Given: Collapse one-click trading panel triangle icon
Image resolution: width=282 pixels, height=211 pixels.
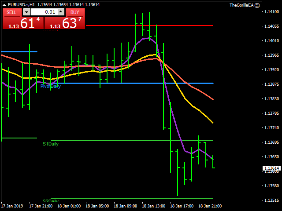Looking at the screenshot, I should tap(4, 5).
